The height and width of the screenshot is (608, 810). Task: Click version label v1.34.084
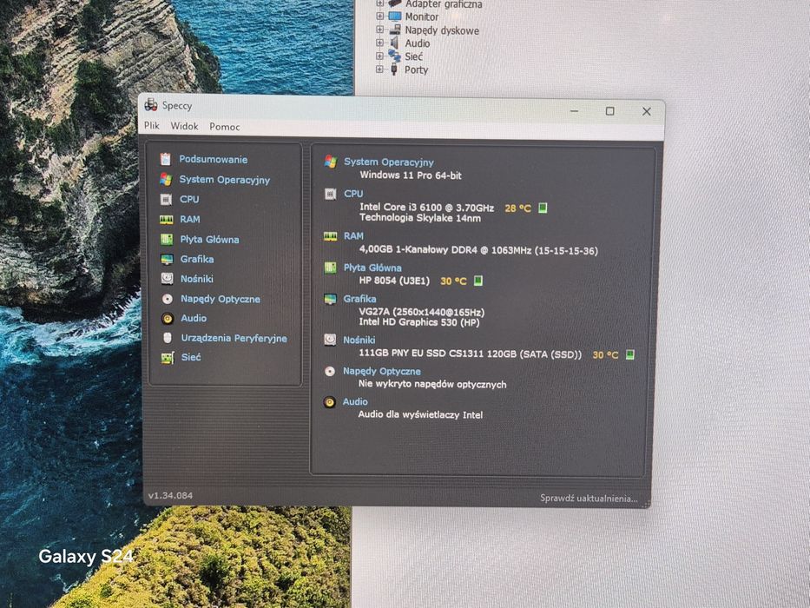pyautogui.click(x=170, y=495)
